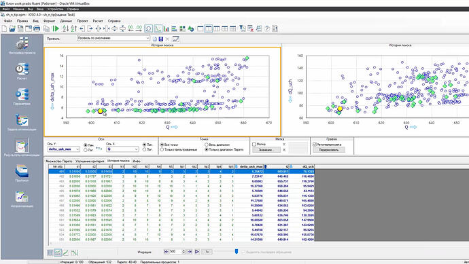Screen dimensions: 469x264
Task: Click the iteration number spinner arrows
Action: [x=184, y=252]
